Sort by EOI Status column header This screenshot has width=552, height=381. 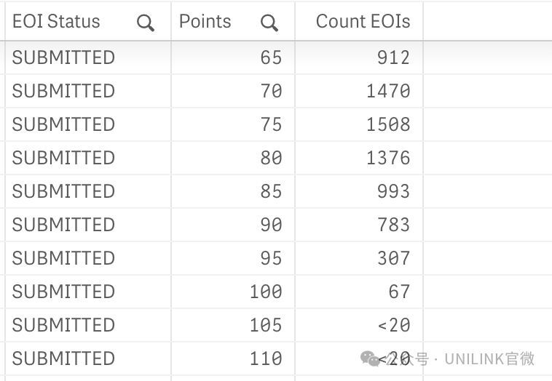pyautogui.click(x=56, y=21)
